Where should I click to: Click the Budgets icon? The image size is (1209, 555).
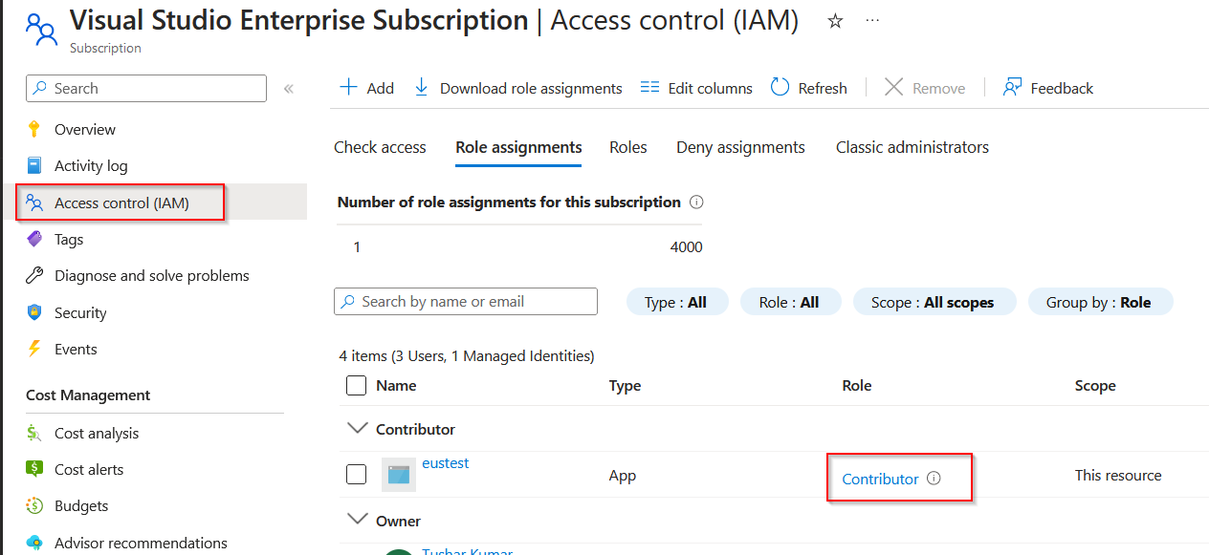(34, 505)
